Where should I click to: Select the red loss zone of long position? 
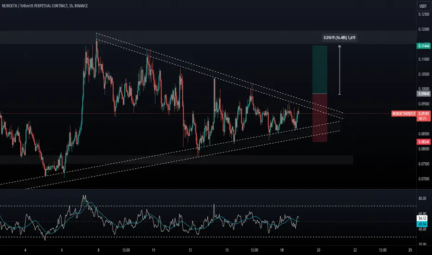[x=319, y=118]
